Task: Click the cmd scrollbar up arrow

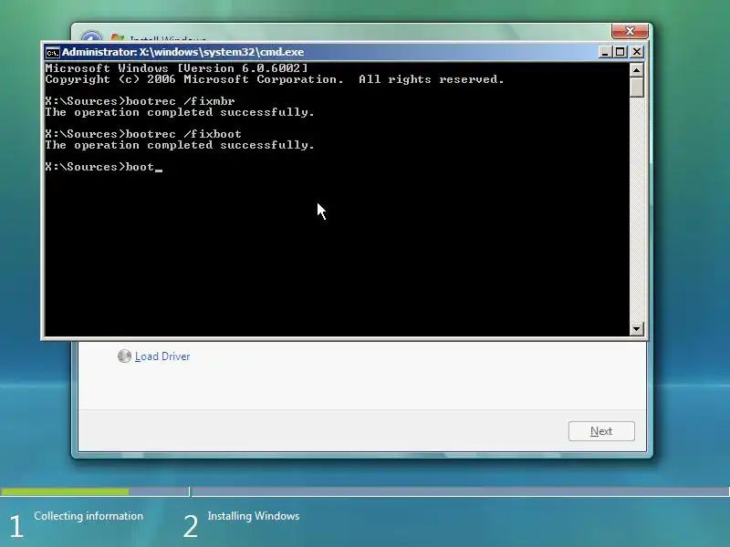Action: click(636, 70)
